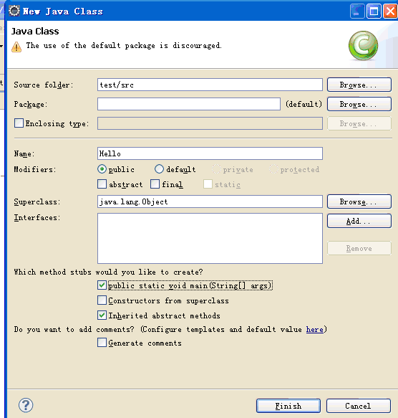
Task: Minimize the New Java Class dialog
Action: (x=357, y=11)
